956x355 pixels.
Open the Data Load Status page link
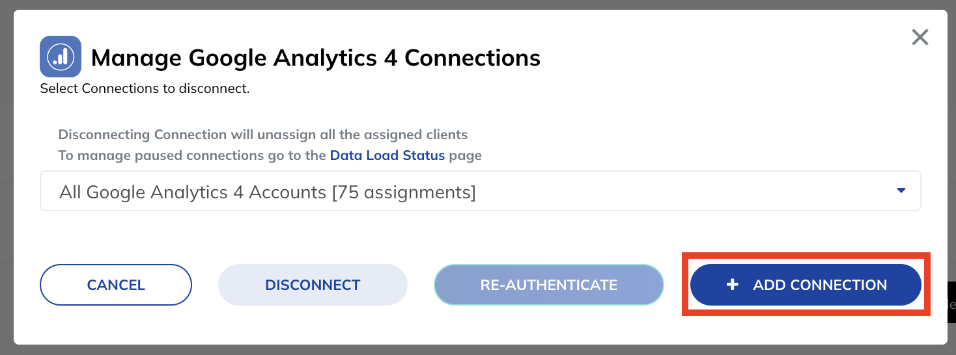pyautogui.click(x=387, y=155)
